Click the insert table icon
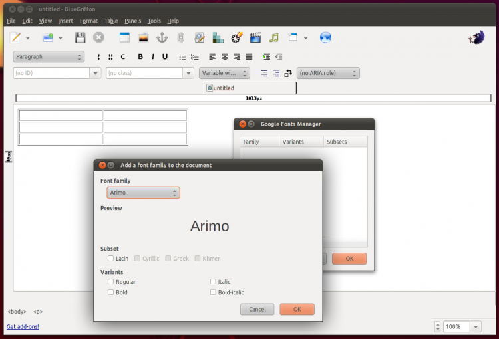Viewport: 499px width, 339px height. click(x=124, y=38)
